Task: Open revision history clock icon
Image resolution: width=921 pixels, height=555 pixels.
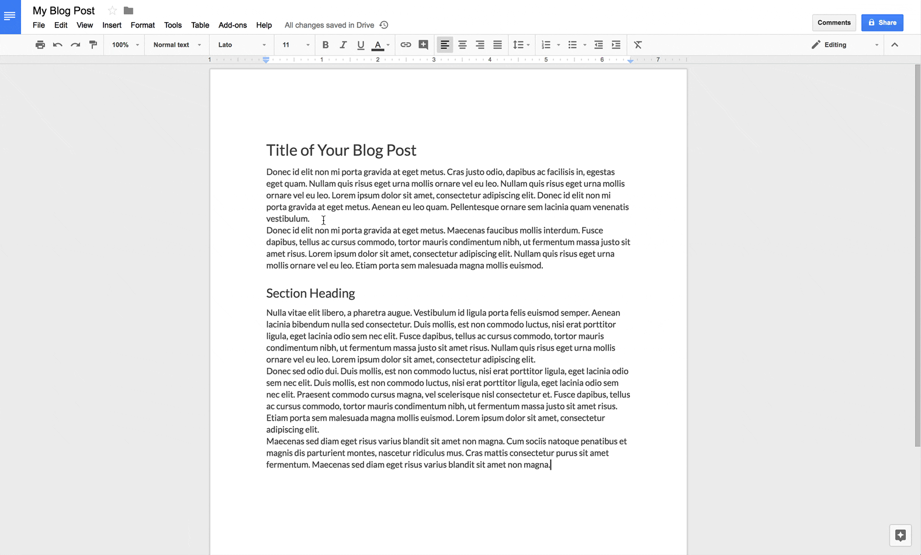Action: 384,25
